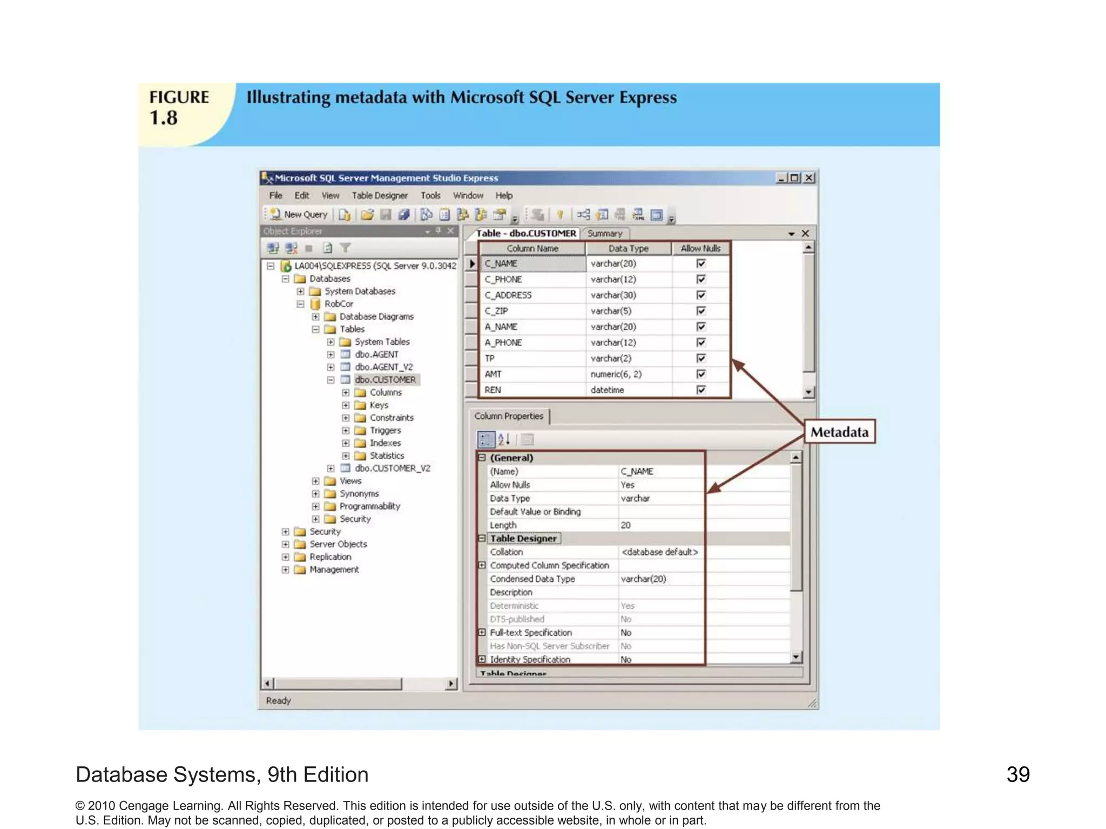Collapse the Databases tree node
Viewport: 1106px width, 829px height.
pyautogui.click(x=286, y=278)
